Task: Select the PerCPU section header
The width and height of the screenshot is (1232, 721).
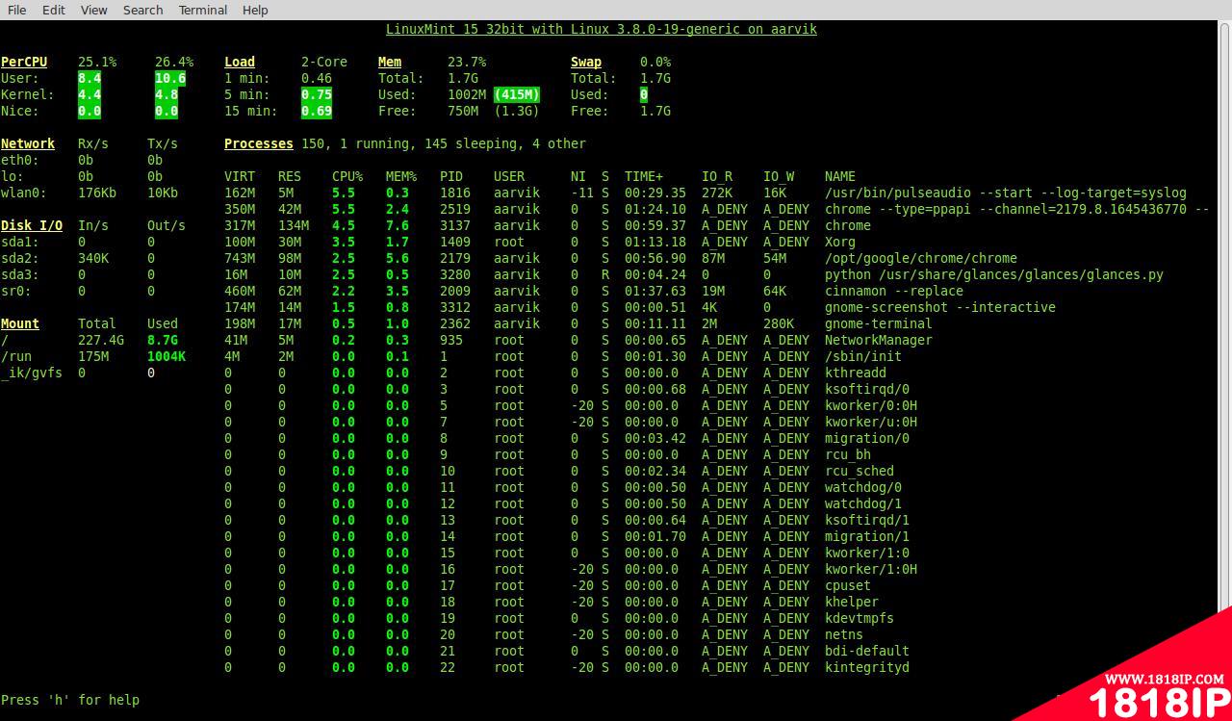Action: [x=24, y=62]
